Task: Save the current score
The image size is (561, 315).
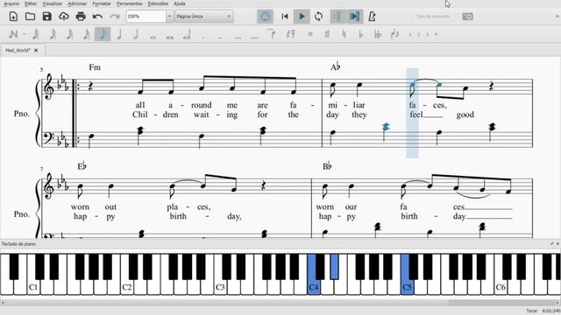Action: click(46, 17)
